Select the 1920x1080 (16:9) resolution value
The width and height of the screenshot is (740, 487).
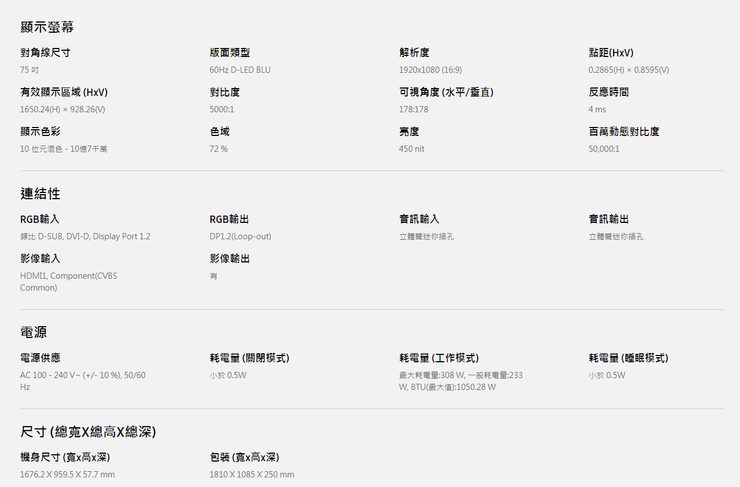click(430, 70)
